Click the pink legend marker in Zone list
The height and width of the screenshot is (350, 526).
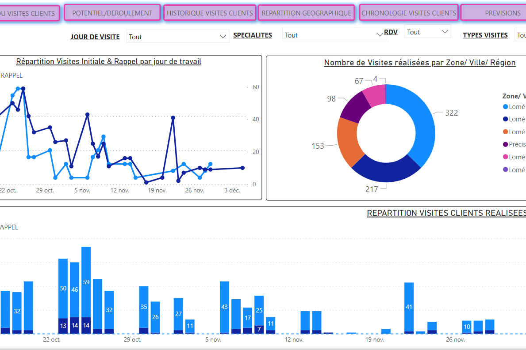pyautogui.click(x=505, y=157)
